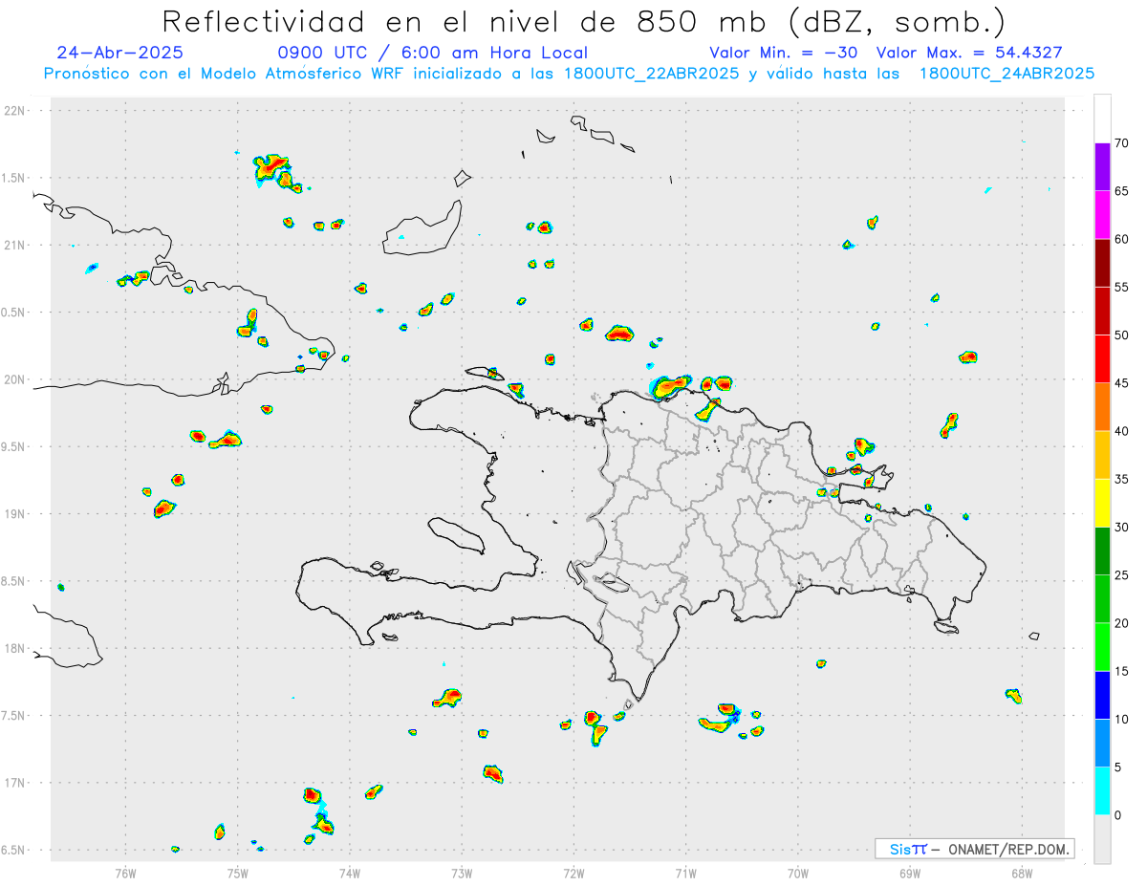Click the latitude axis label '18N'
The width and height of the screenshot is (1147, 886).
point(16,649)
